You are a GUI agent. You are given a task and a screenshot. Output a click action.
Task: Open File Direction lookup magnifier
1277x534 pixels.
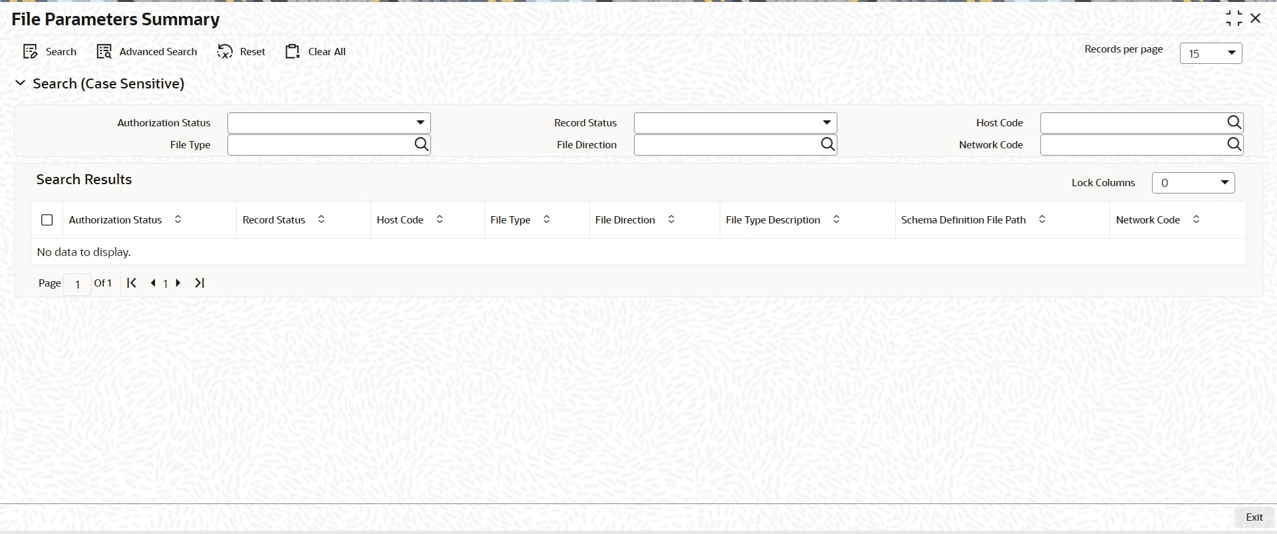(x=828, y=144)
